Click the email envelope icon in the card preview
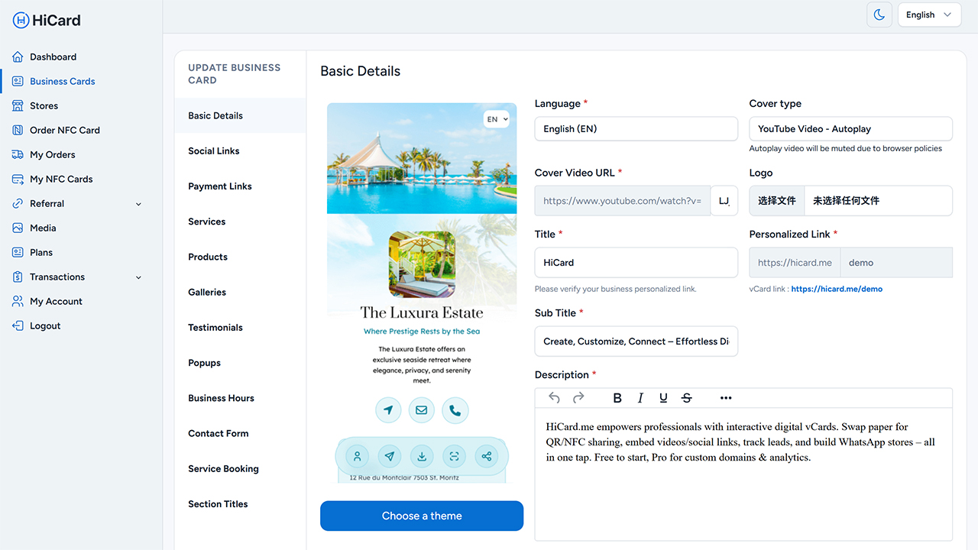The image size is (978, 550). tap(422, 410)
